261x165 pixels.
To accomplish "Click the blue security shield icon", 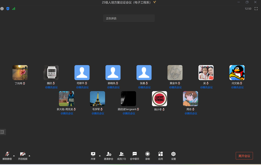I will tap(8, 9).
